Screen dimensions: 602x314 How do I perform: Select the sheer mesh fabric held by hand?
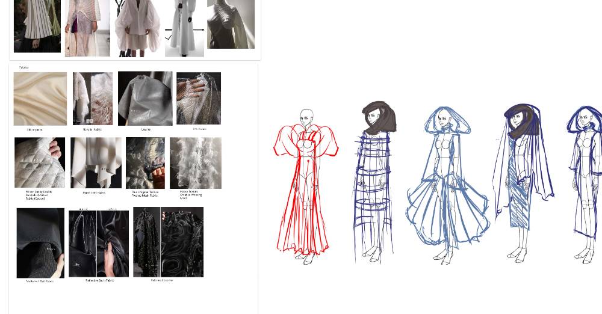point(199,98)
